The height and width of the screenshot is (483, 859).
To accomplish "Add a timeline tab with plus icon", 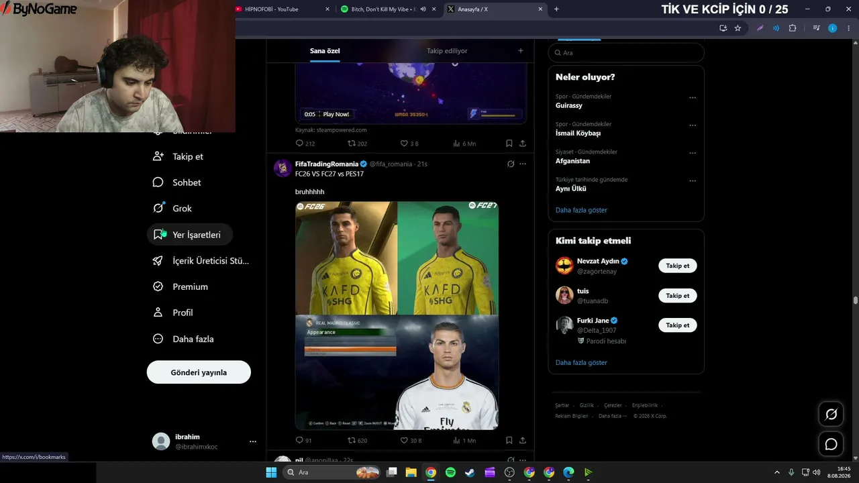I will point(520,51).
